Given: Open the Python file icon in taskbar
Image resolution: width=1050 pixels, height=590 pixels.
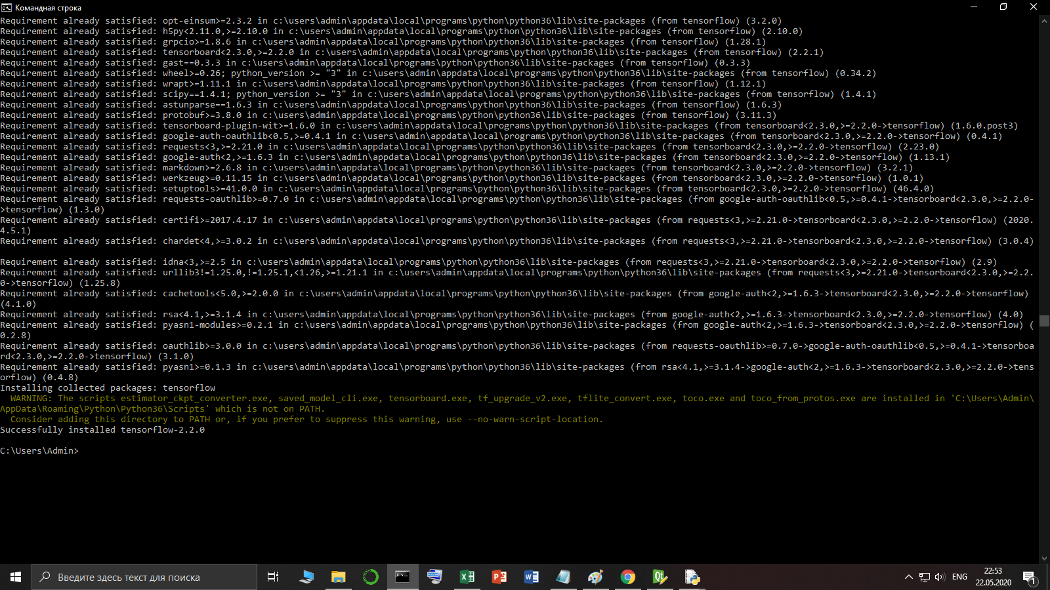Looking at the screenshot, I should [692, 577].
